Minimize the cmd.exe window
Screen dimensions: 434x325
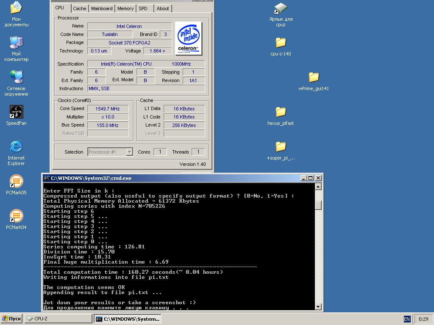coord(303,178)
